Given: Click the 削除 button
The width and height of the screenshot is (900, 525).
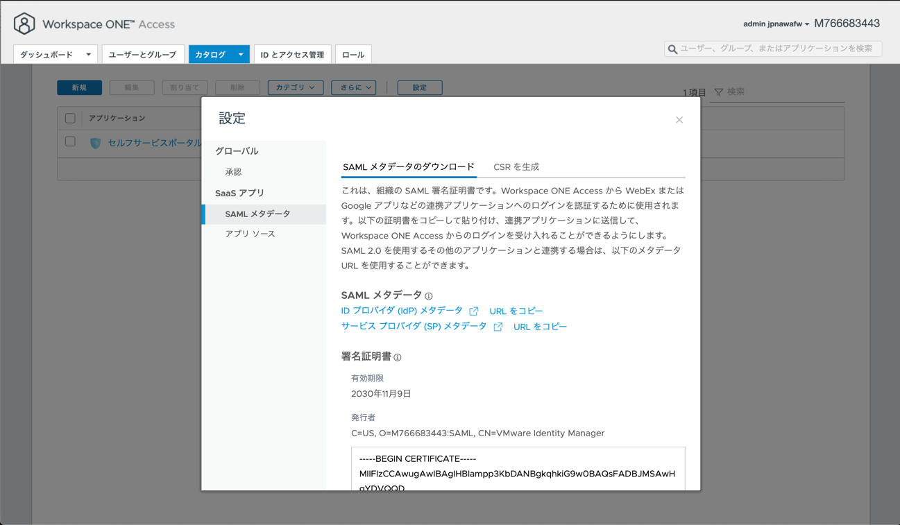Looking at the screenshot, I should (237, 87).
